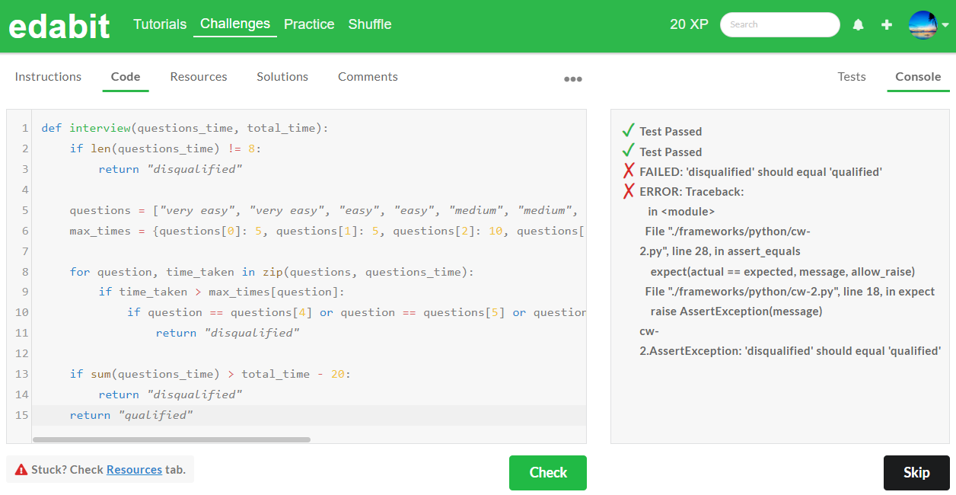Click the editor horizontal scrollbar thumb
The height and width of the screenshot is (495, 956).
click(171, 439)
